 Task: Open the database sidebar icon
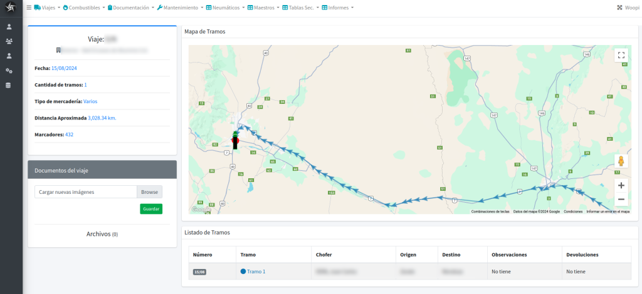[9, 85]
